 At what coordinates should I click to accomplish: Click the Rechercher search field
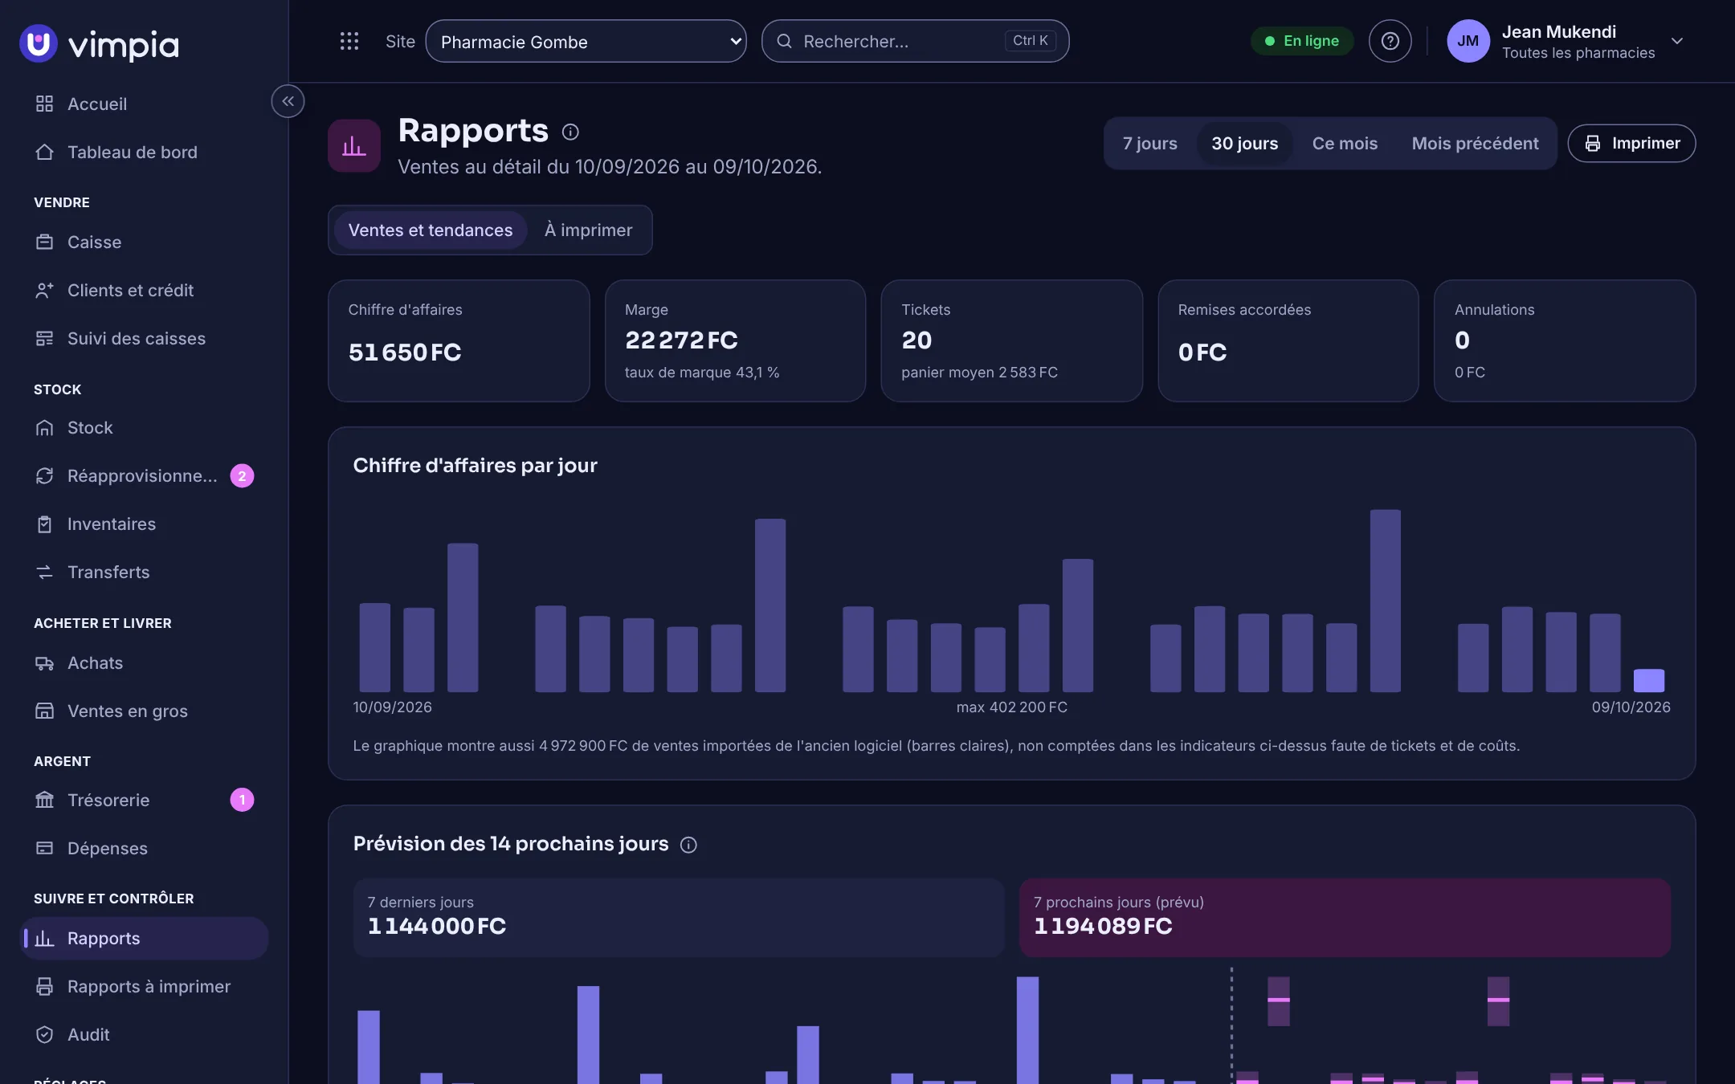coord(915,41)
